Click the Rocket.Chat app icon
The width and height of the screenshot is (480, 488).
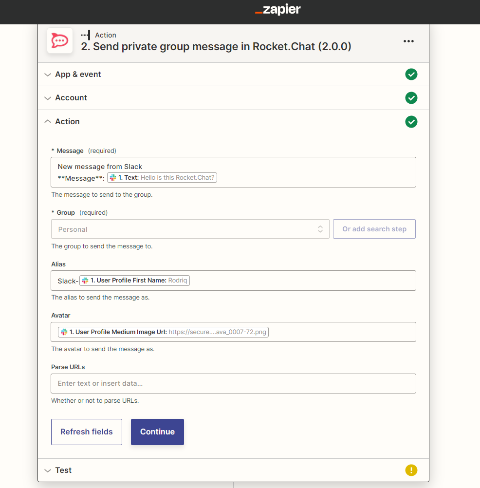[60, 41]
